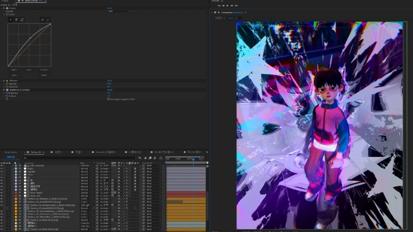
Task: Click the first curve size icon
Action: pyautogui.click(x=10, y=19)
